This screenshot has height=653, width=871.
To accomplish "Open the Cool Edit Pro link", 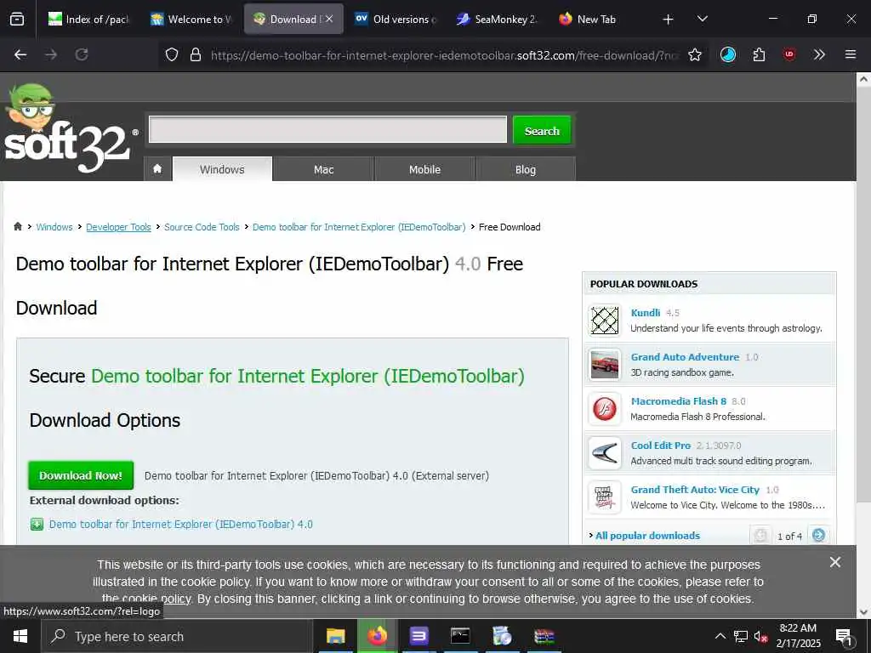I will 661,446.
